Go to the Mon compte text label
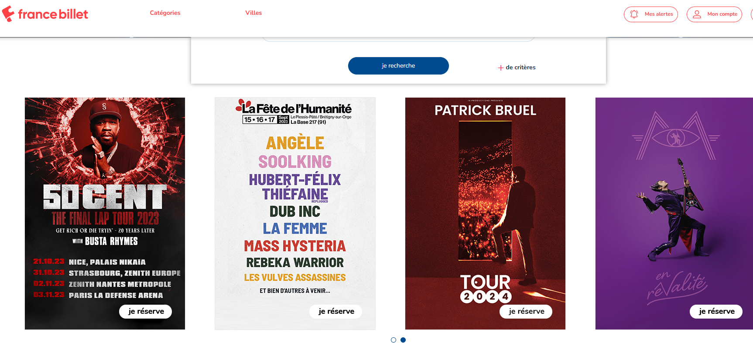Image resolution: width=753 pixels, height=343 pixels. (722, 14)
